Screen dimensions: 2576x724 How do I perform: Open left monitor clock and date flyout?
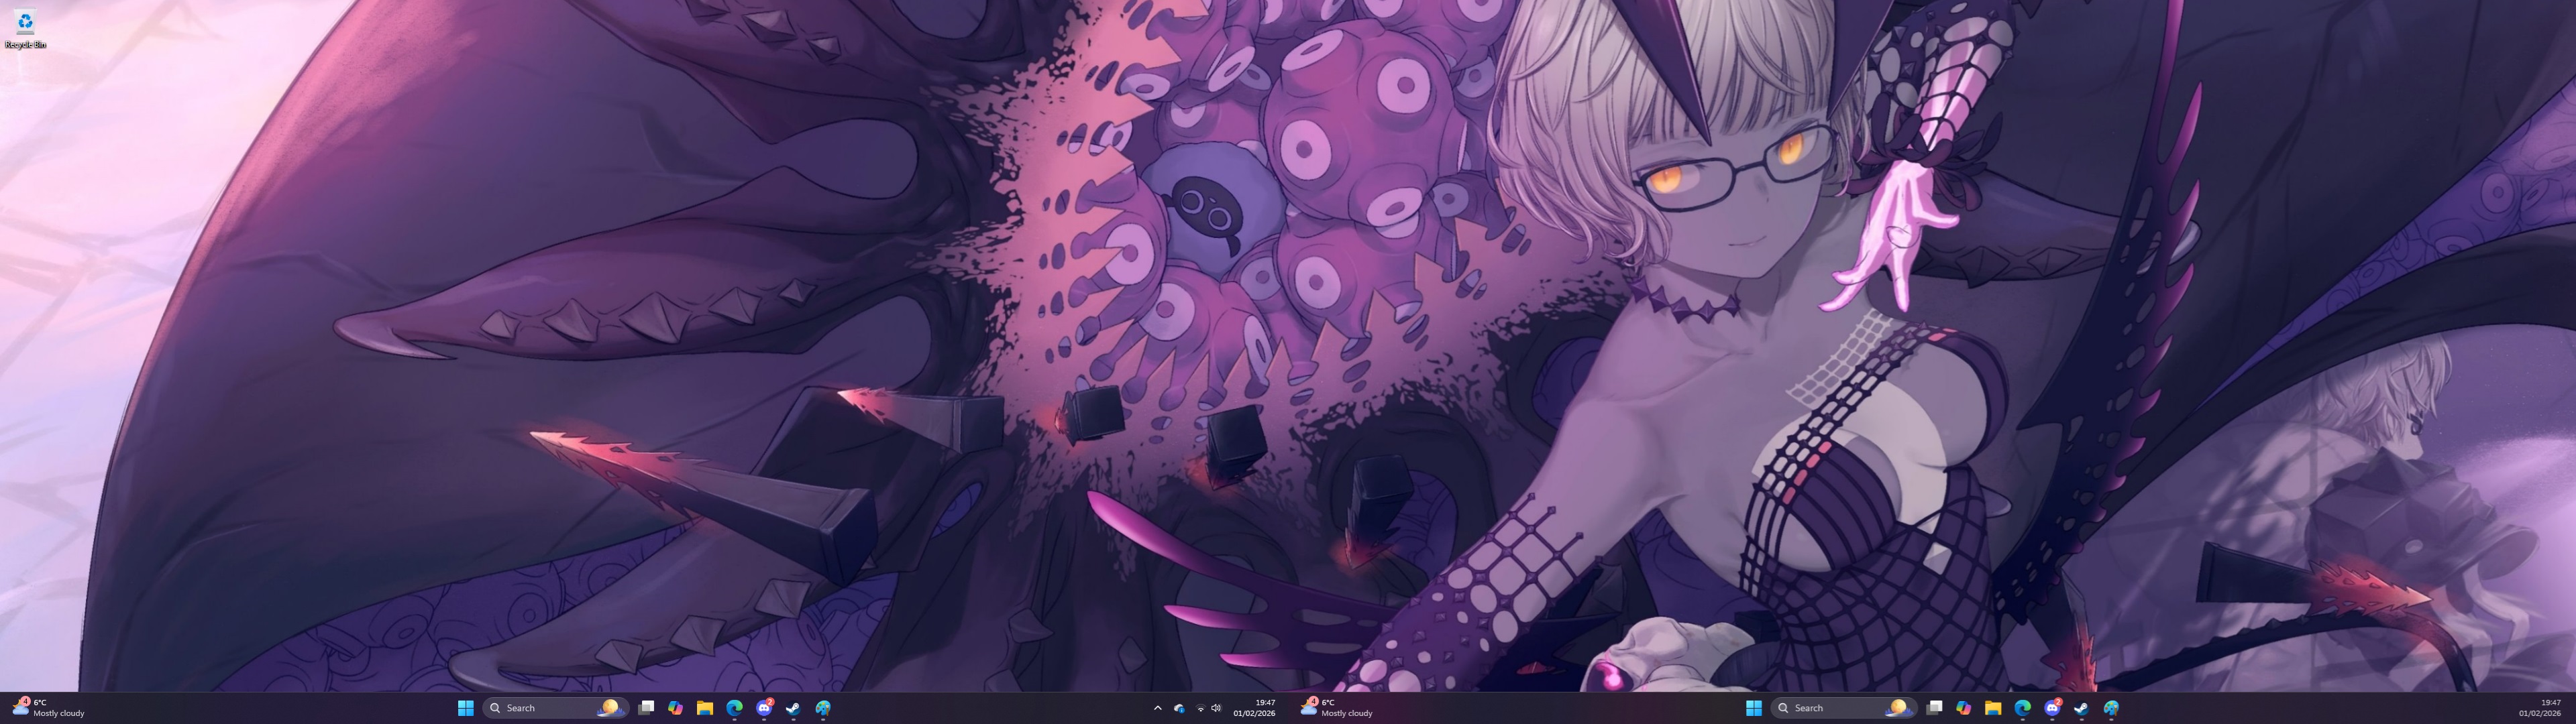coord(1254,708)
